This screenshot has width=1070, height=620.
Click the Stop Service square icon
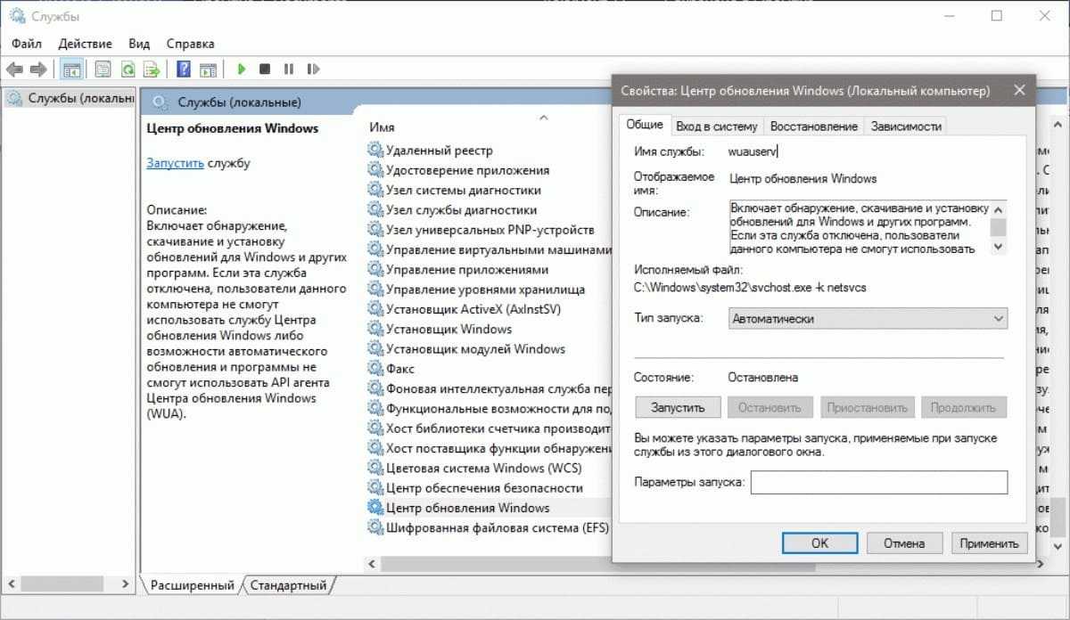click(x=265, y=69)
